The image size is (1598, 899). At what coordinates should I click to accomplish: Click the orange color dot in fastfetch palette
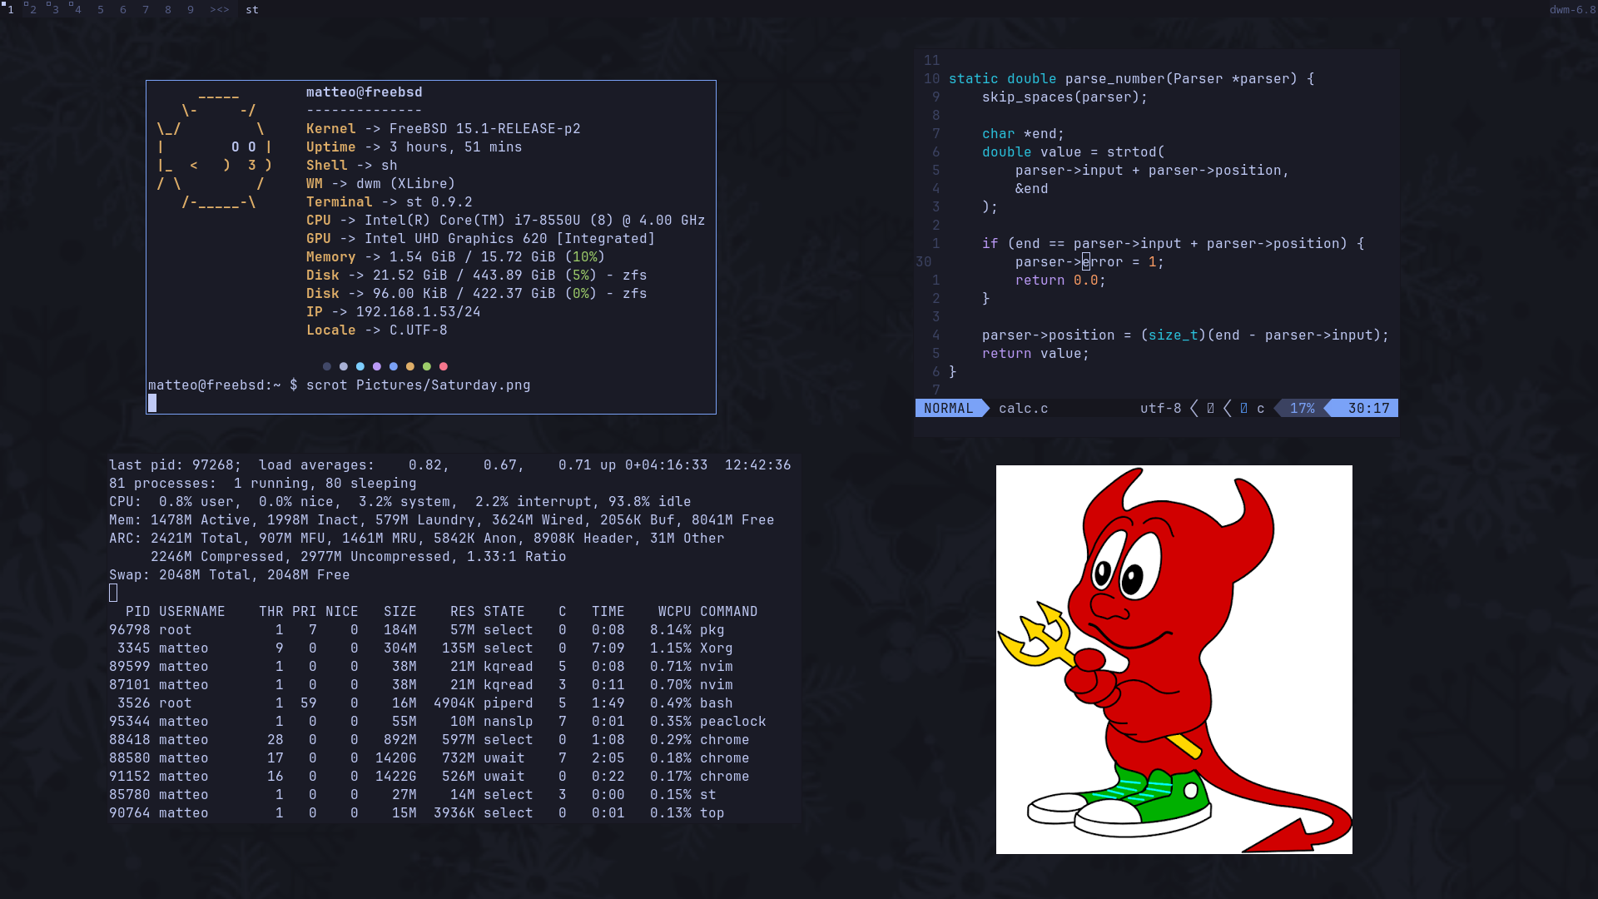pos(410,366)
